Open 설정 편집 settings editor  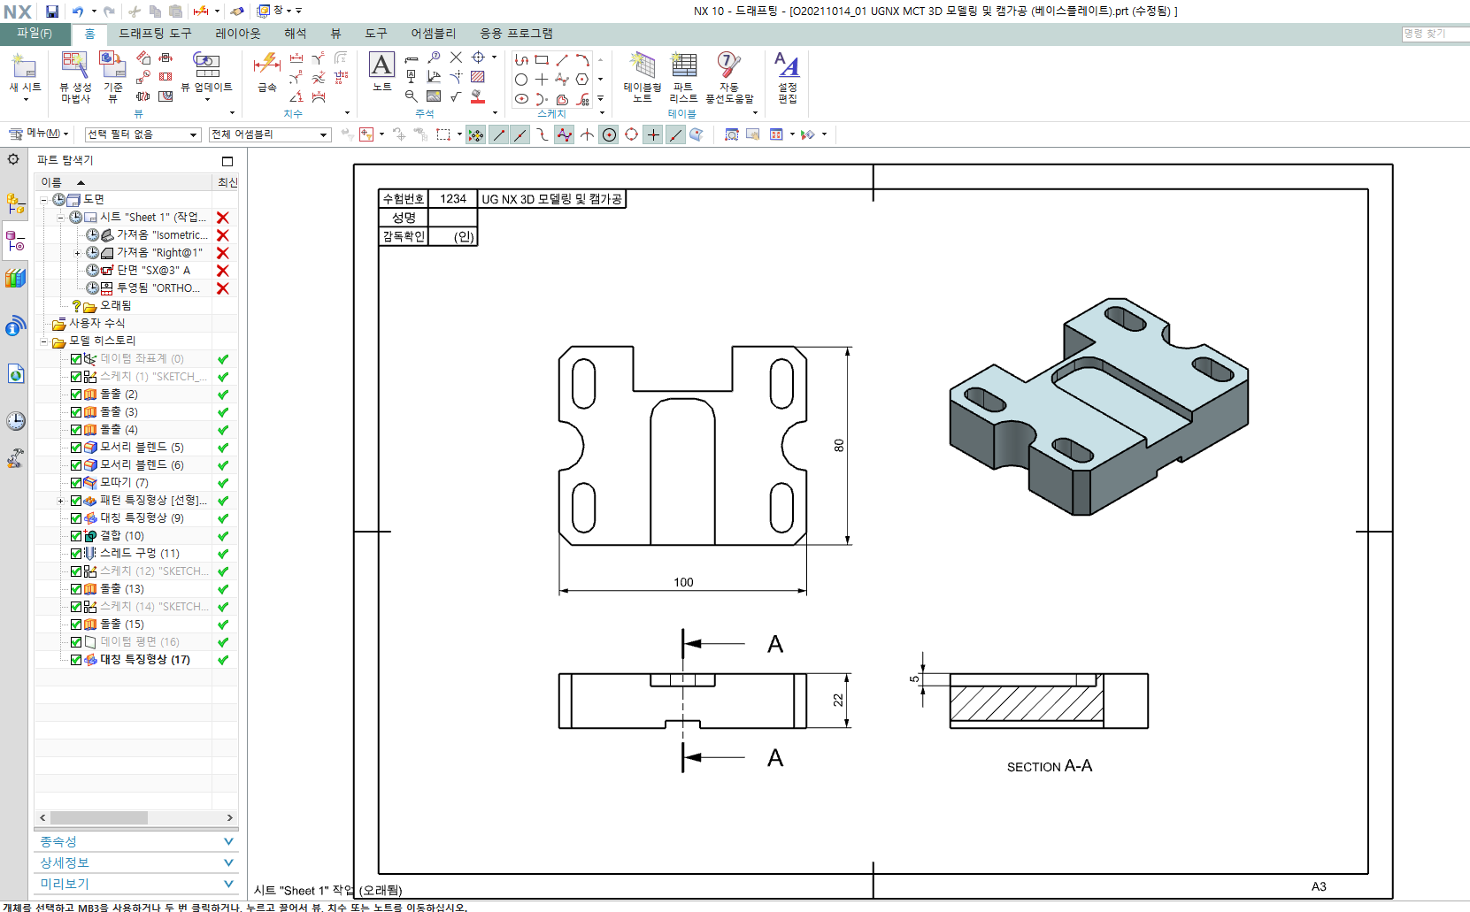(788, 77)
